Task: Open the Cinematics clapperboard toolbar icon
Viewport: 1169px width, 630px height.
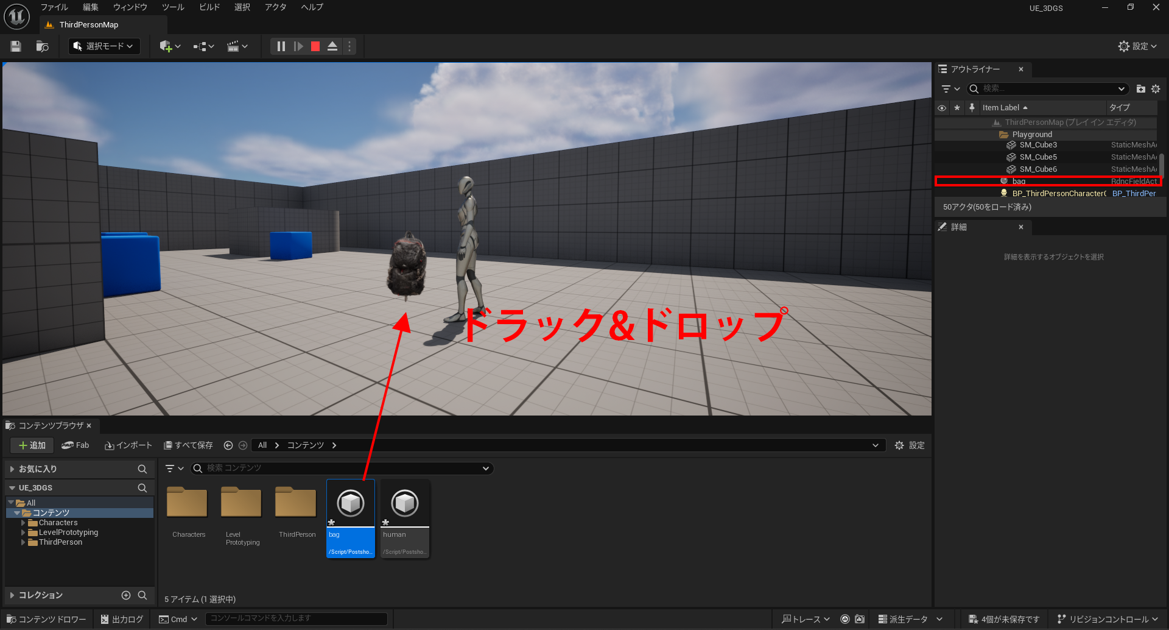Action: click(234, 46)
